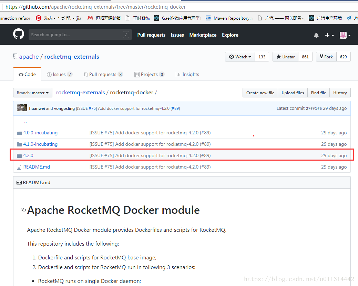Click Create new file button

coord(260,93)
